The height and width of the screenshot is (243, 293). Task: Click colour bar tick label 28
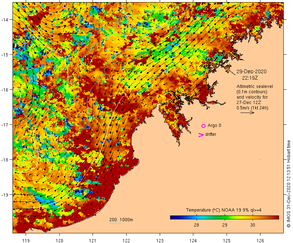[197, 225]
